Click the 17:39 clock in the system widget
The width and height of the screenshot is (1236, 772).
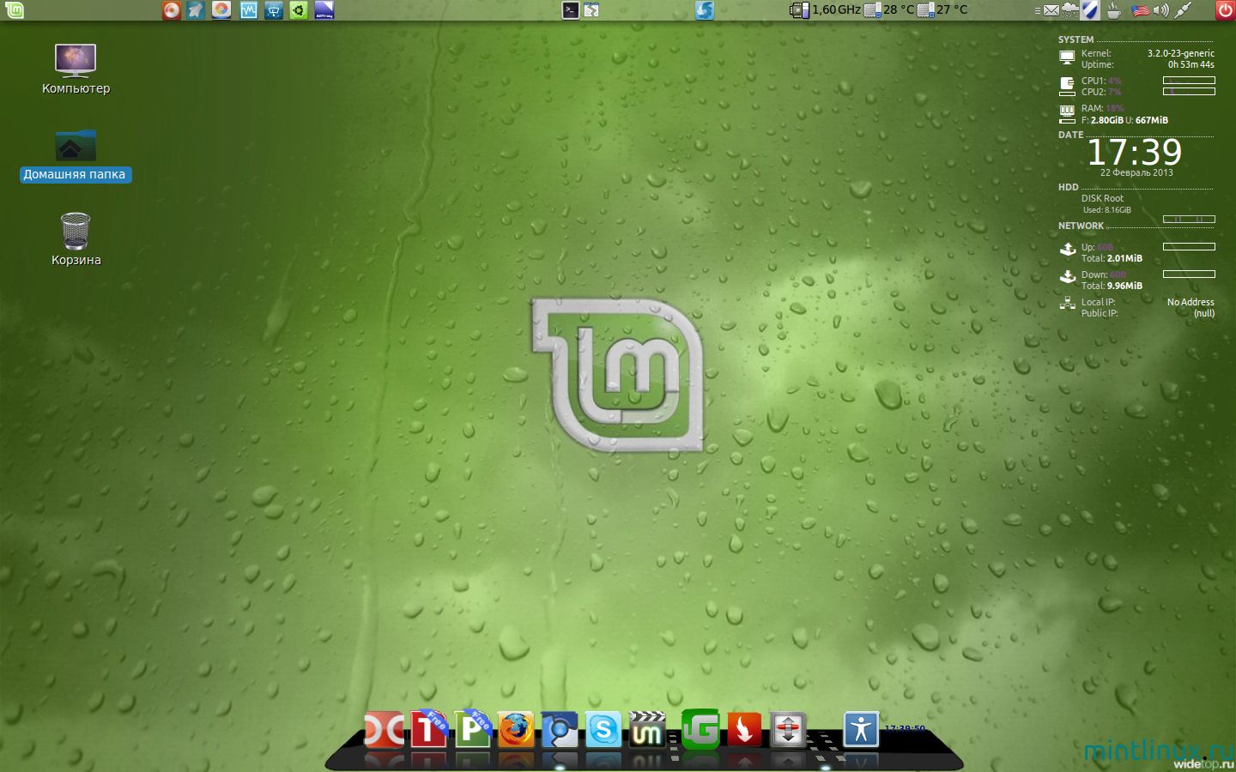[1135, 153]
